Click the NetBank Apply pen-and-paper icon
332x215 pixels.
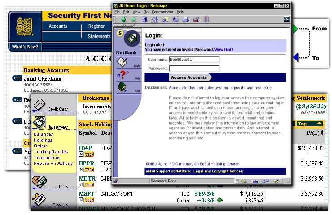pyautogui.click(x=122, y=62)
